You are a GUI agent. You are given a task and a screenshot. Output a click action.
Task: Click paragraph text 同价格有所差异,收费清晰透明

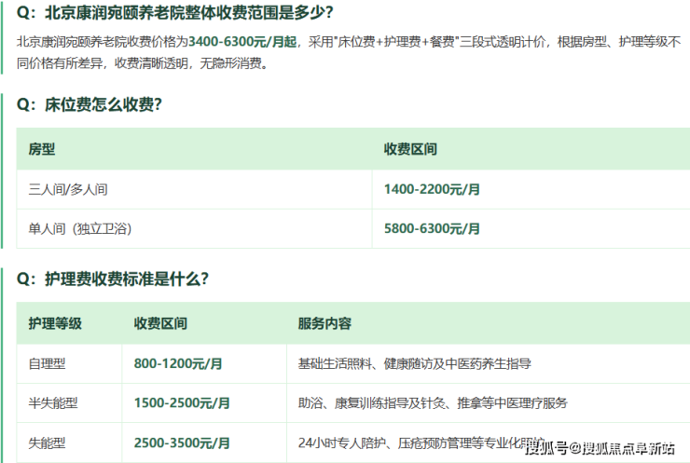click(142, 63)
